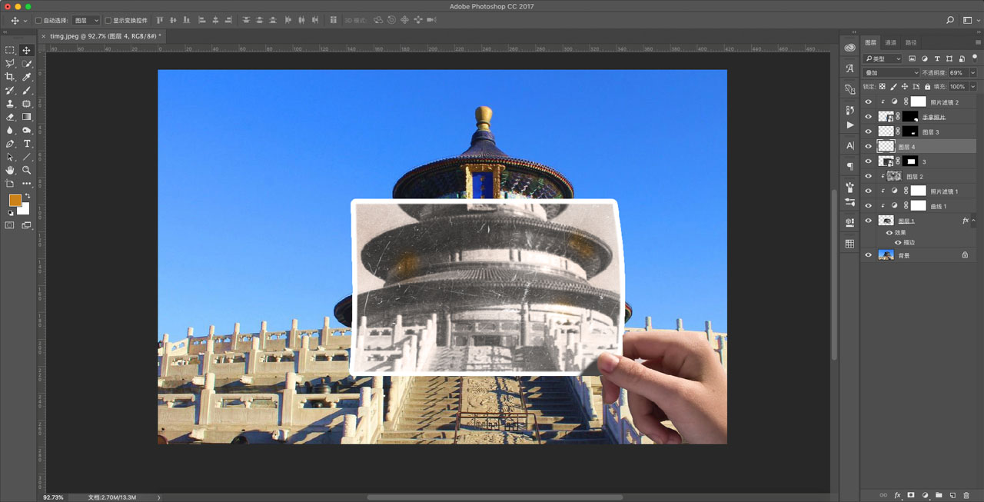Image resolution: width=984 pixels, height=502 pixels.
Task: Switch to the 通道 tab
Action: pyautogui.click(x=890, y=42)
